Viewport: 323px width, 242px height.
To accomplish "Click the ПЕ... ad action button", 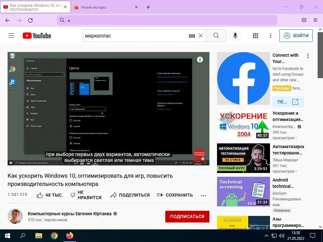I will pyautogui.click(x=288, y=102).
